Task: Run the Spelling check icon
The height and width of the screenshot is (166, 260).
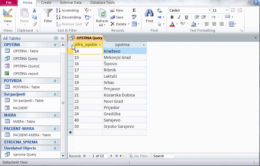Action: [134, 17]
